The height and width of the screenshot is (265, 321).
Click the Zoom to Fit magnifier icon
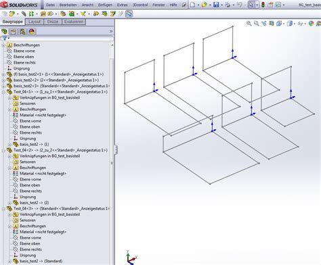coord(249,23)
